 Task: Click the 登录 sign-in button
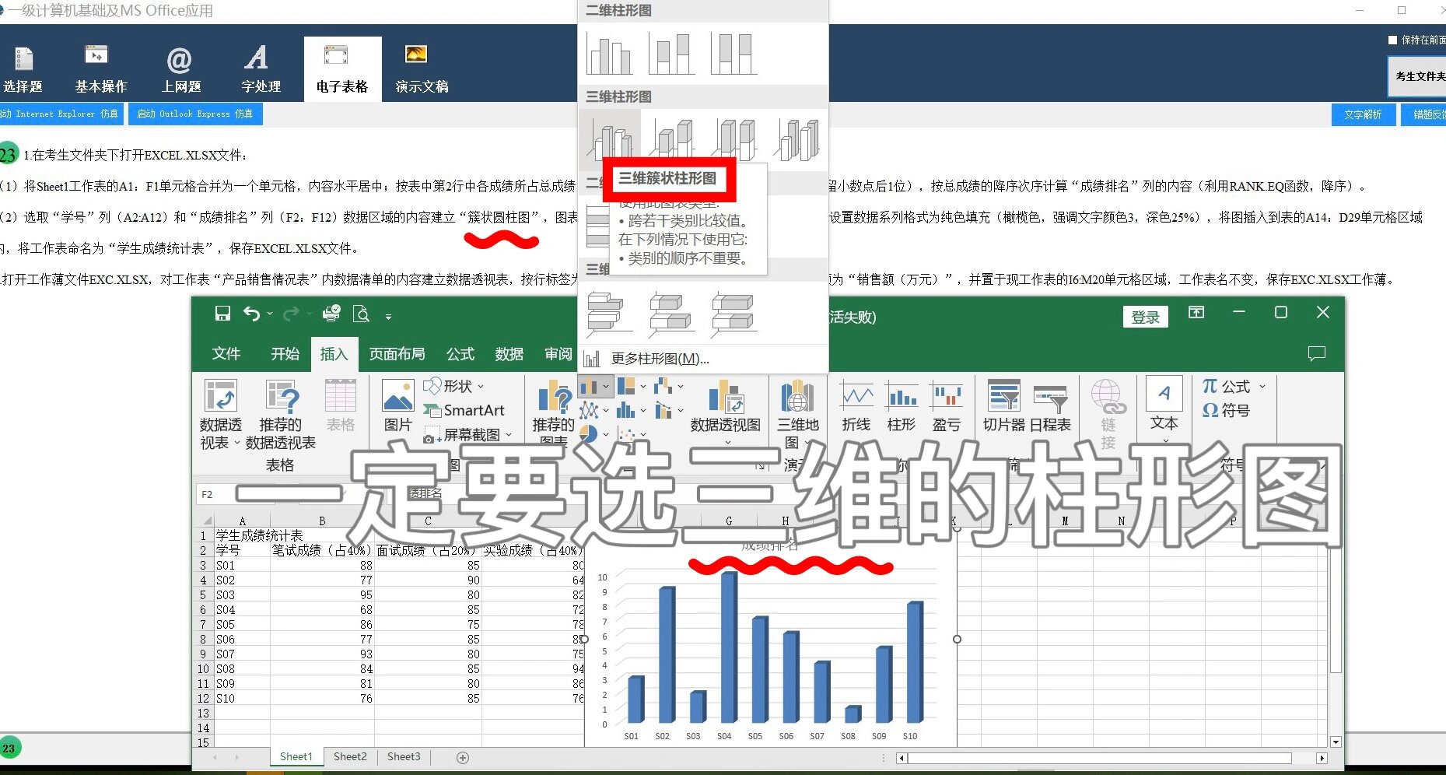(x=1145, y=316)
